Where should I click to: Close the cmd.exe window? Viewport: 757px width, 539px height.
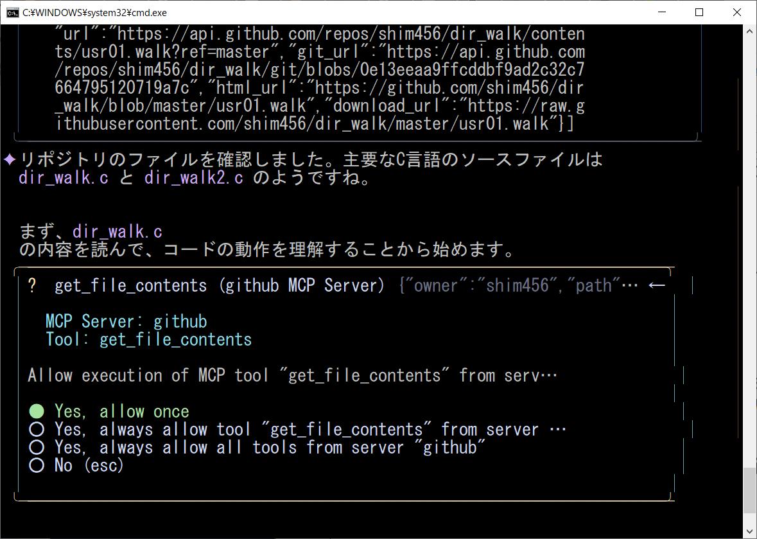coord(735,12)
